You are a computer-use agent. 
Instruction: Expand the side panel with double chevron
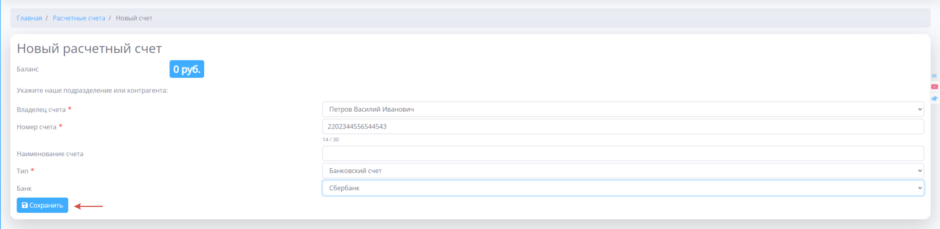[934, 76]
